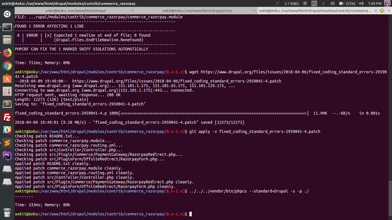The image size is (392, 220).
Task: Open the sound volume indicator
Action: pyautogui.click(x=362, y=3)
